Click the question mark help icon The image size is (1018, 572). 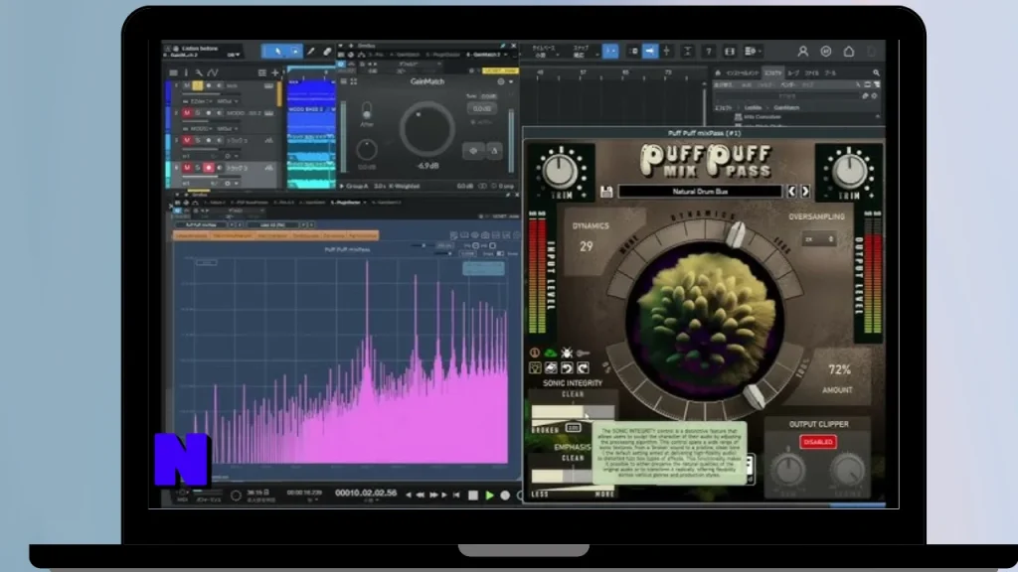(x=709, y=52)
